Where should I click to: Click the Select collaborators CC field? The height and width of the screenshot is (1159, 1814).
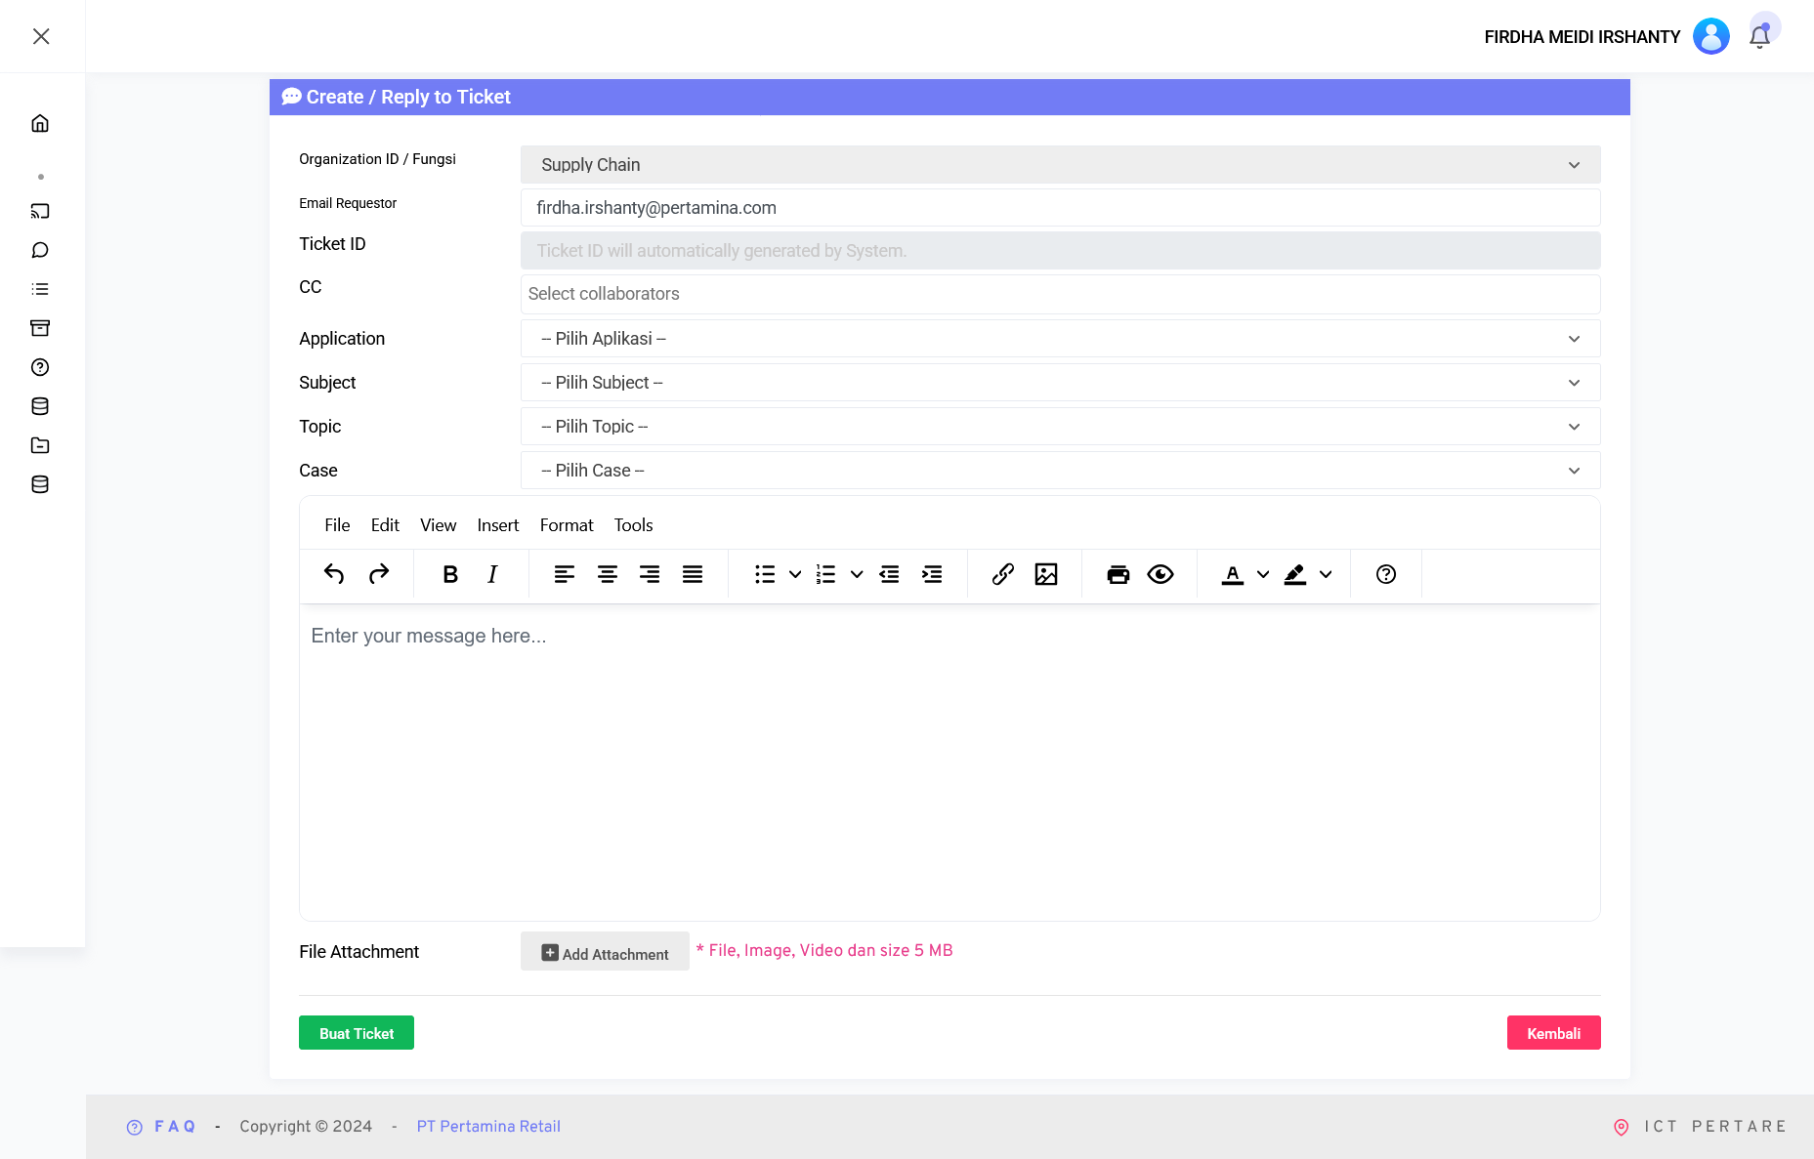1060,294
